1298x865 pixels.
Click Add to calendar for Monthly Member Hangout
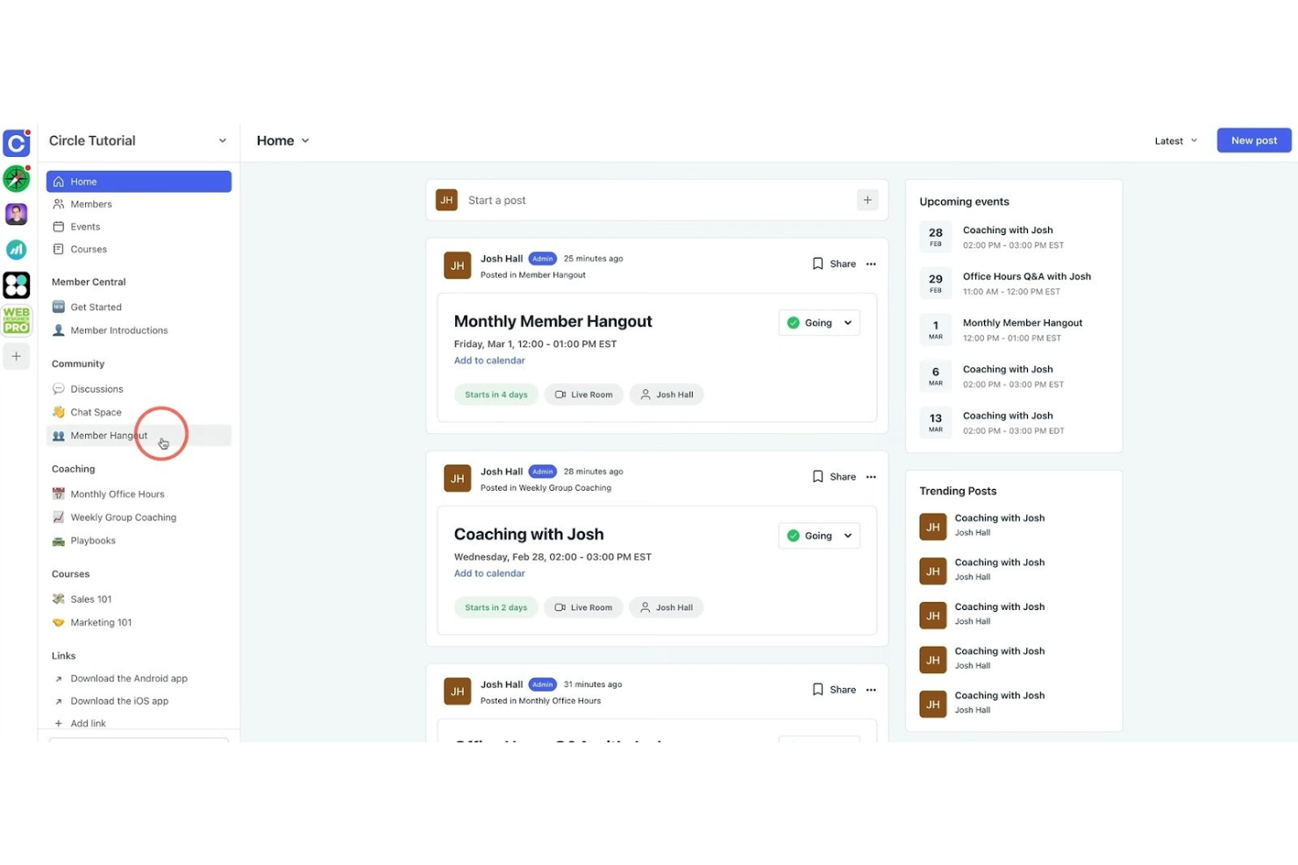[489, 360]
